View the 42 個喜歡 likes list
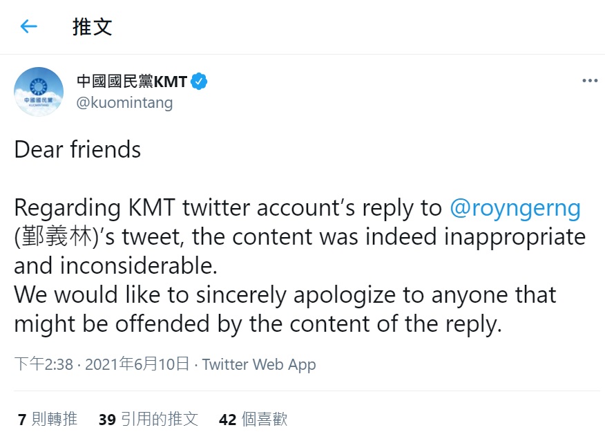The height and width of the screenshot is (441, 605). click(x=253, y=420)
